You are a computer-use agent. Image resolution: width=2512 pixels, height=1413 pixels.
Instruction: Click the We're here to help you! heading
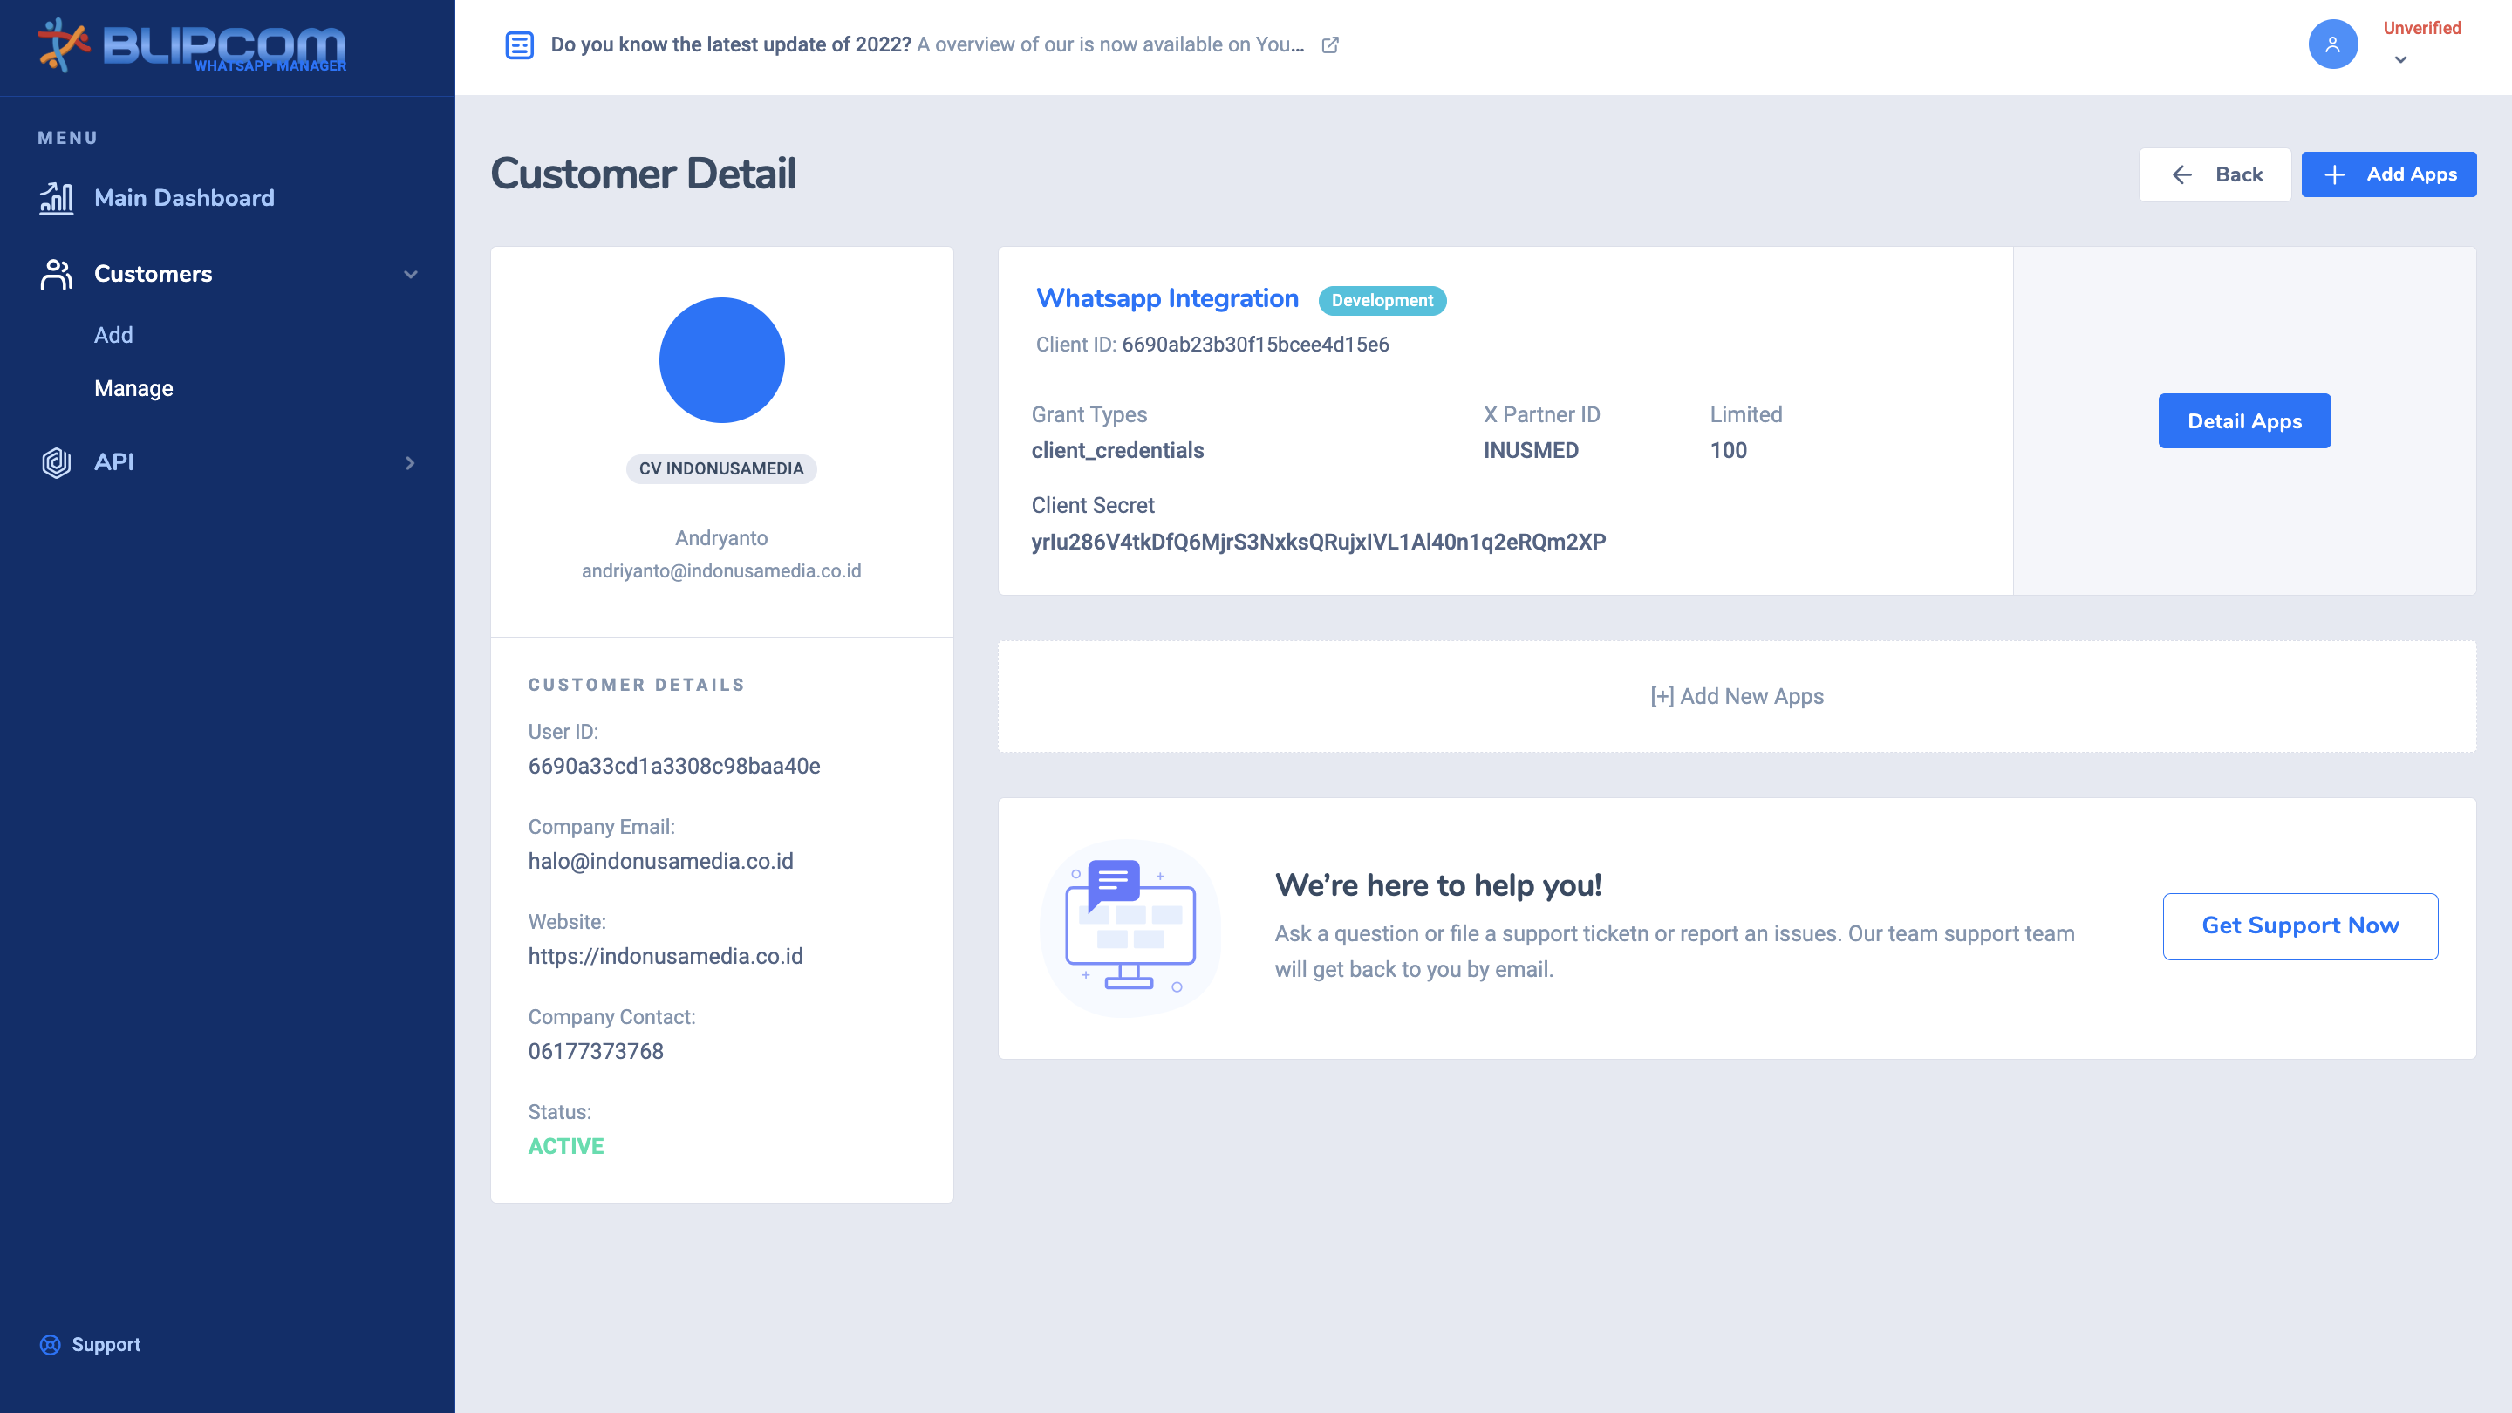(x=1438, y=885)
